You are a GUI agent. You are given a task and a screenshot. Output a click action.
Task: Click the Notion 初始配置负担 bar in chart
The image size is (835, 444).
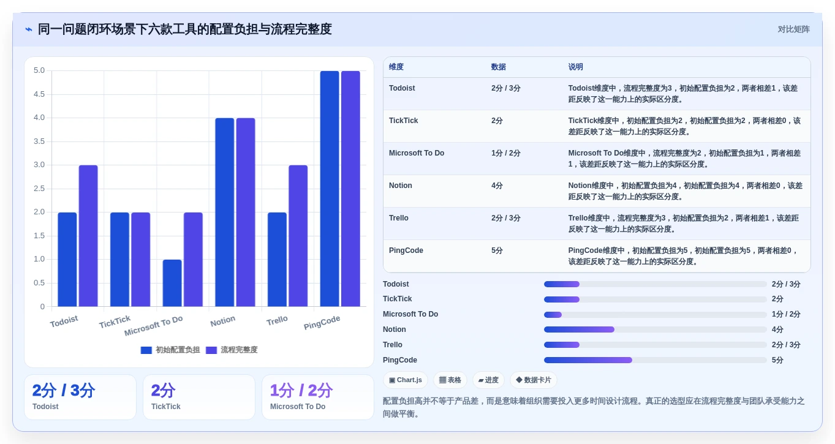[225, 212]
